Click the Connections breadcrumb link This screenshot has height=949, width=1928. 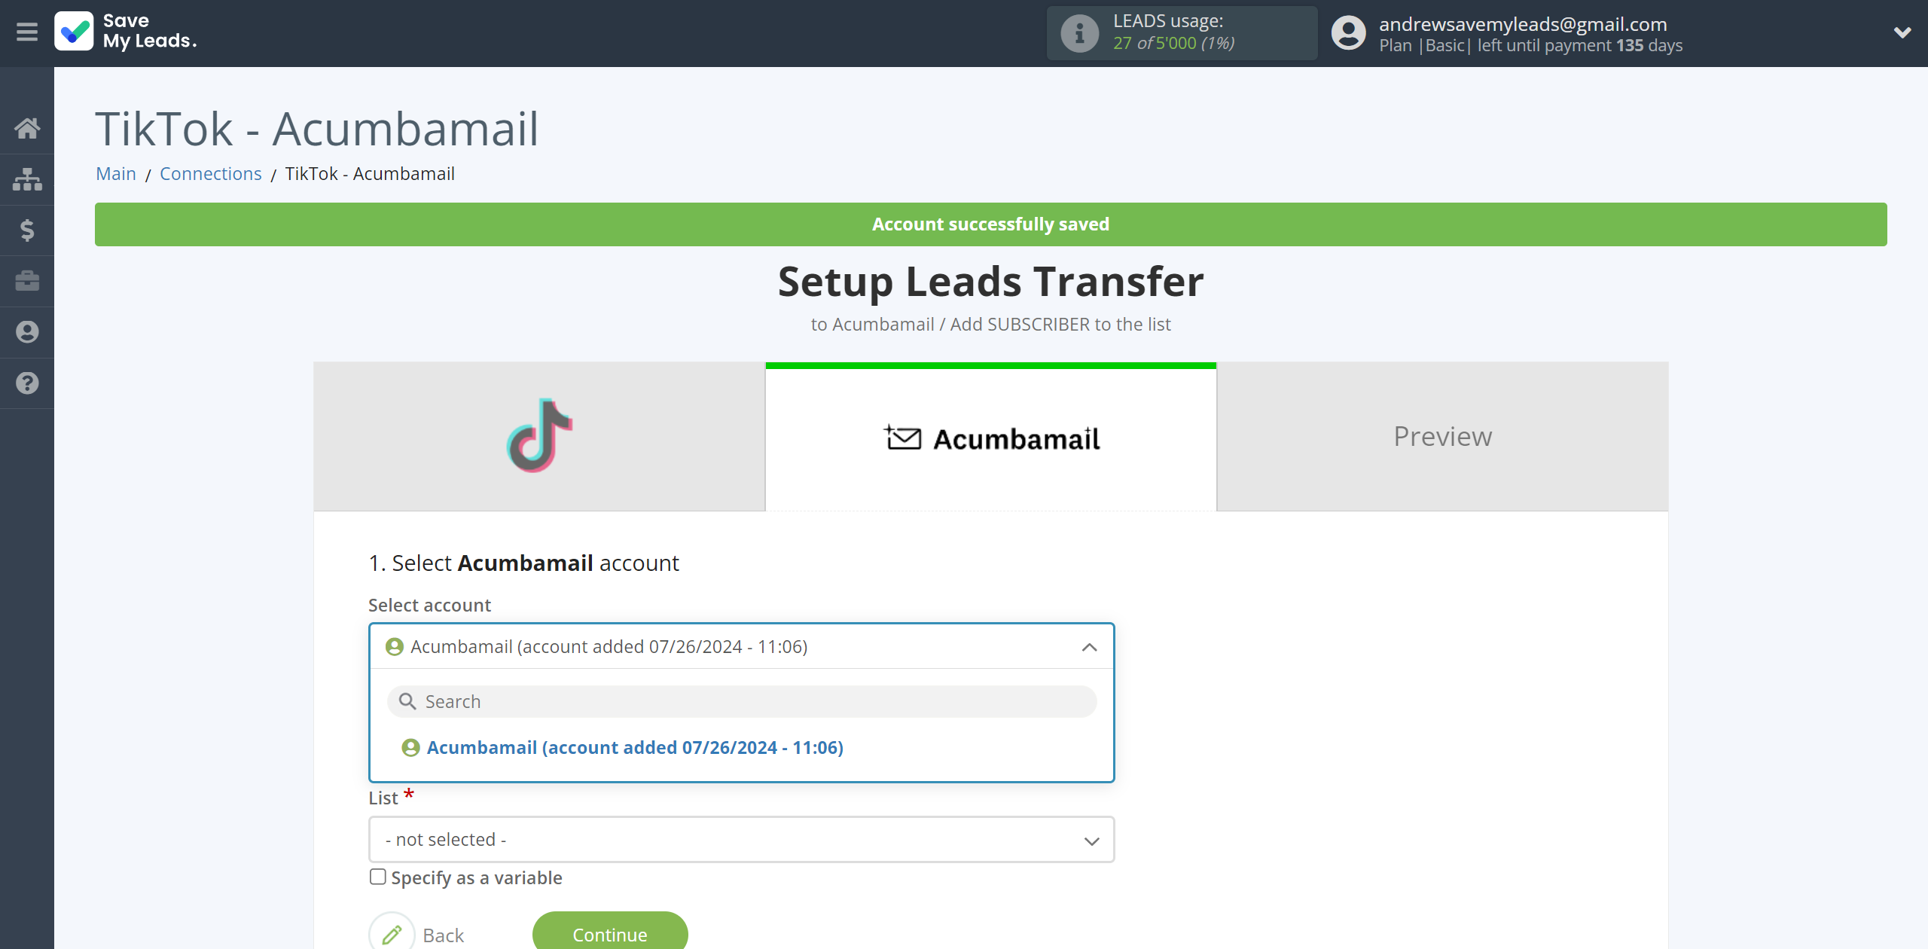(x=210, y=173)
